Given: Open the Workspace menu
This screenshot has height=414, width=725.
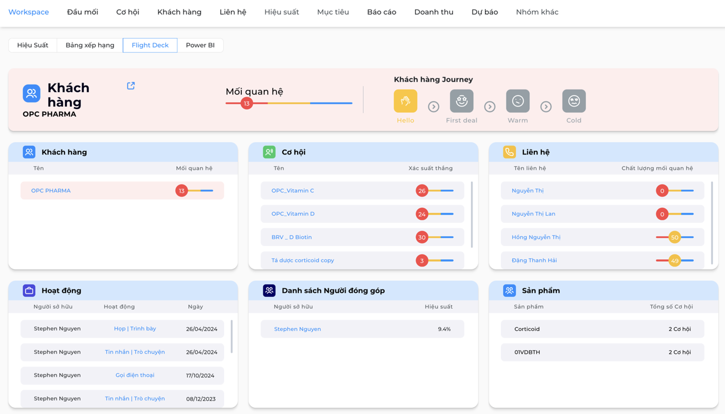Looking at the screenshot, I should pos(29,12).
